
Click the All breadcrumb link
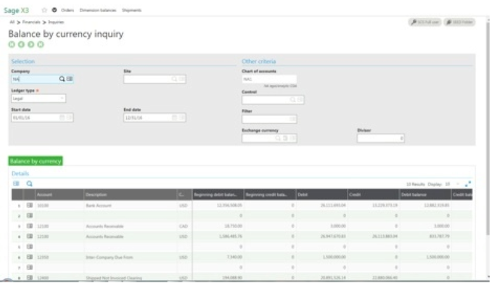click(12, 22)
